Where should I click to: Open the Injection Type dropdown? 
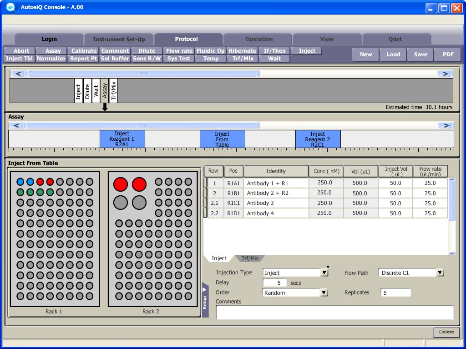point(324,273)
